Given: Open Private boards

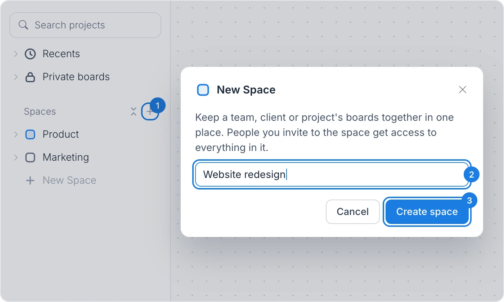Looking at the screenshot, I should 76,77.
